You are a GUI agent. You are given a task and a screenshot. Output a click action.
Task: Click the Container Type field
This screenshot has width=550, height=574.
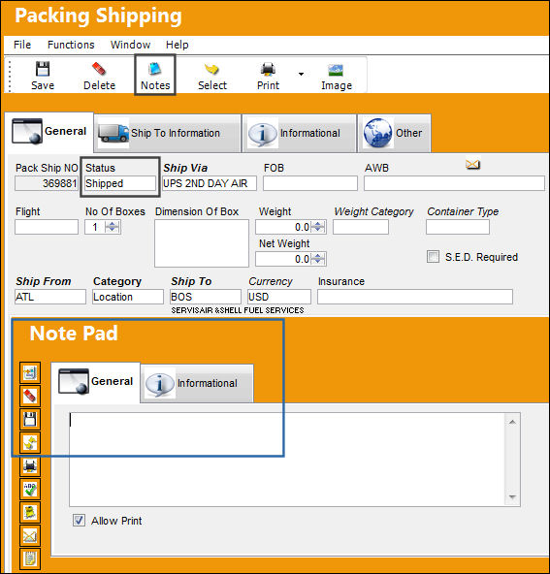click(x=458, y=227)
